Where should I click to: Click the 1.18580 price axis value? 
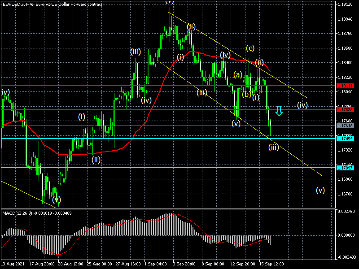click(x=345, y=48)
